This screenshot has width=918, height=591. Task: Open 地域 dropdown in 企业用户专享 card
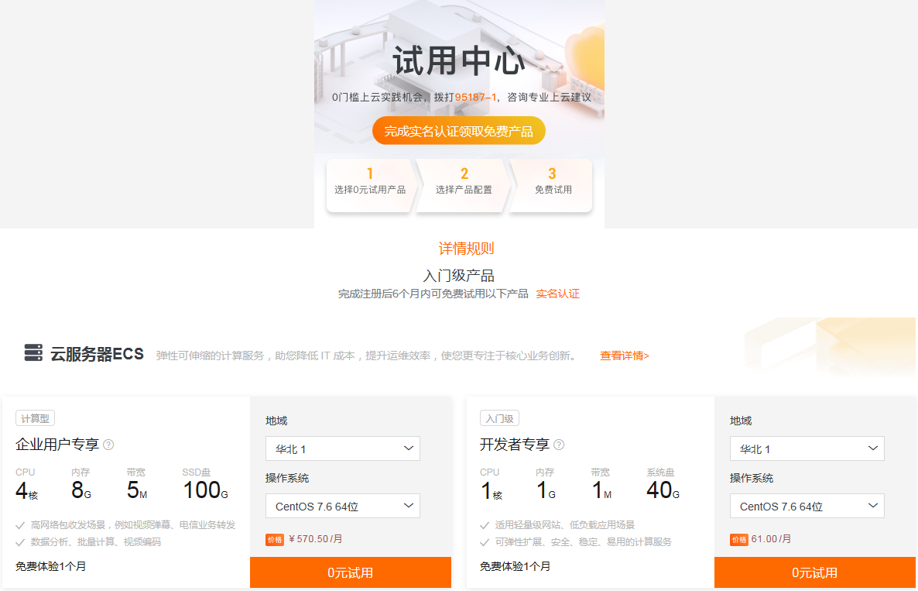(x=342, y=448)
